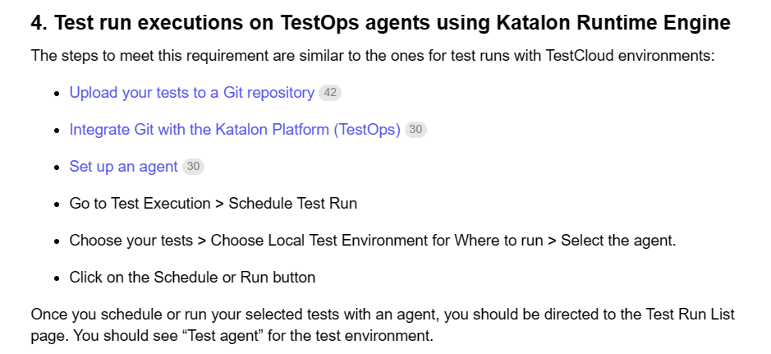Select the Go to Test Execution step text
The height and width of the screenshot is (354, 771).
[x=213, y=204]
